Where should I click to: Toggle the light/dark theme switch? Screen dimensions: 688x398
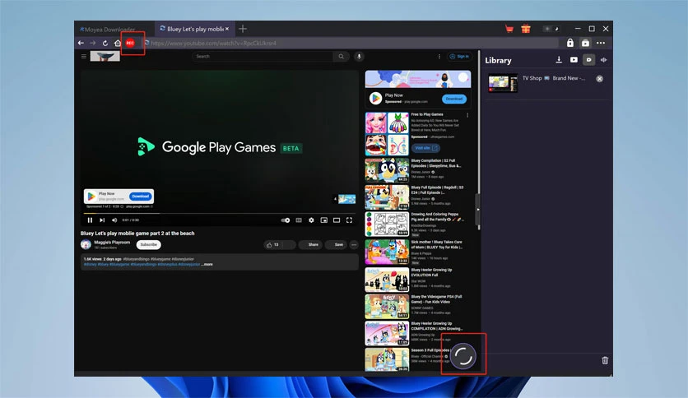pos(551,29)
